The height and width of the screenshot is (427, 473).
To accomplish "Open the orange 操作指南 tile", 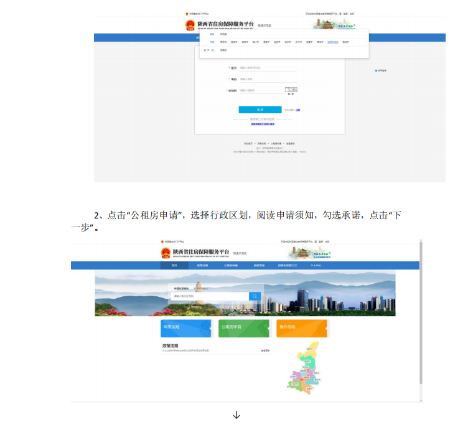I will [301, 327].
